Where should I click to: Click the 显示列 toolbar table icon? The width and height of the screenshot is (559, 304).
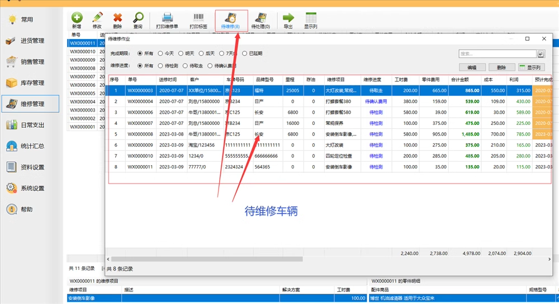(310, 20)
